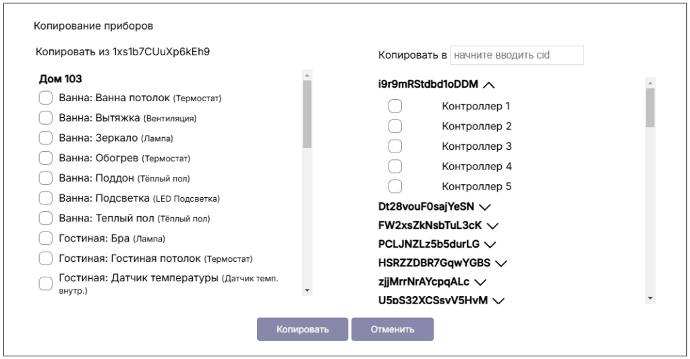Expand the FW2xsZkNsbTuL3cK group
The image size is (690, 359).
pos(492,225)
